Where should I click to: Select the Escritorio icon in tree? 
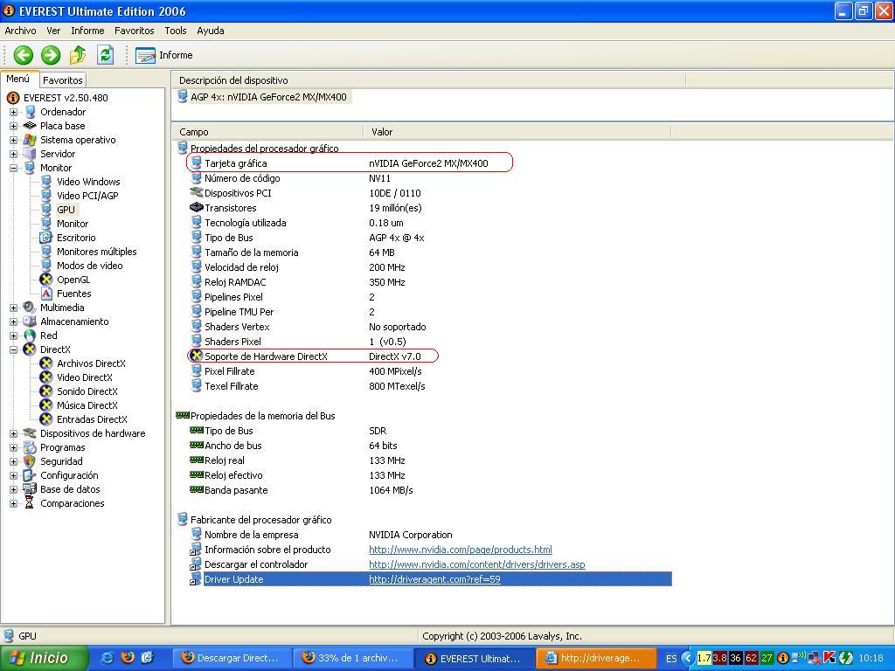point(46,238)
